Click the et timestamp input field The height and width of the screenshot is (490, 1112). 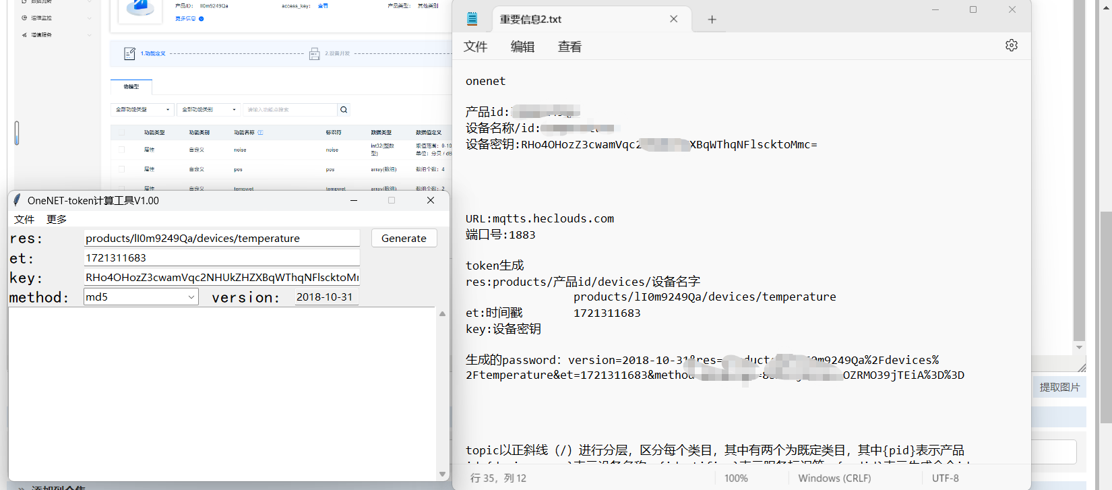(x=222, y=257)
